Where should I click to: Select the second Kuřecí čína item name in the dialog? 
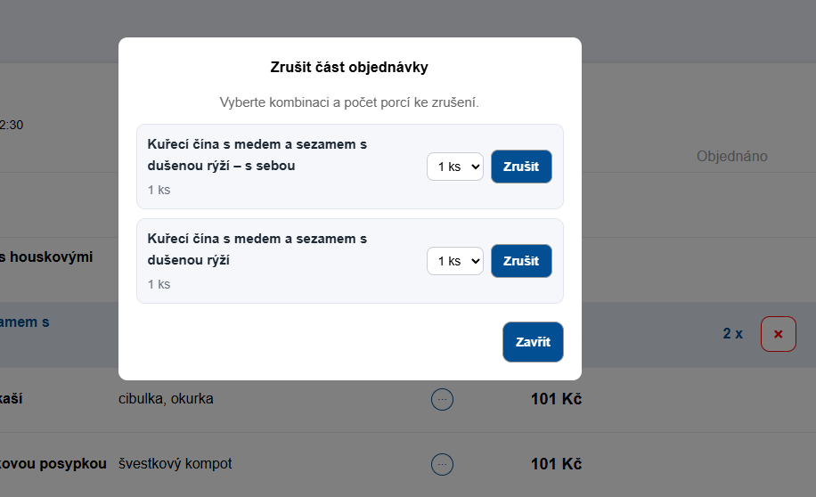point(257,249)
